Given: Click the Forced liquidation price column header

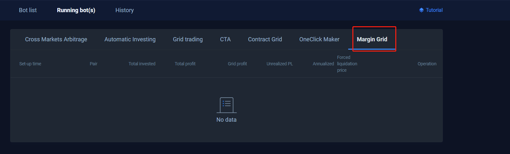Looking at the screenshot, I should pyautogui.click(x=347, y=64).
